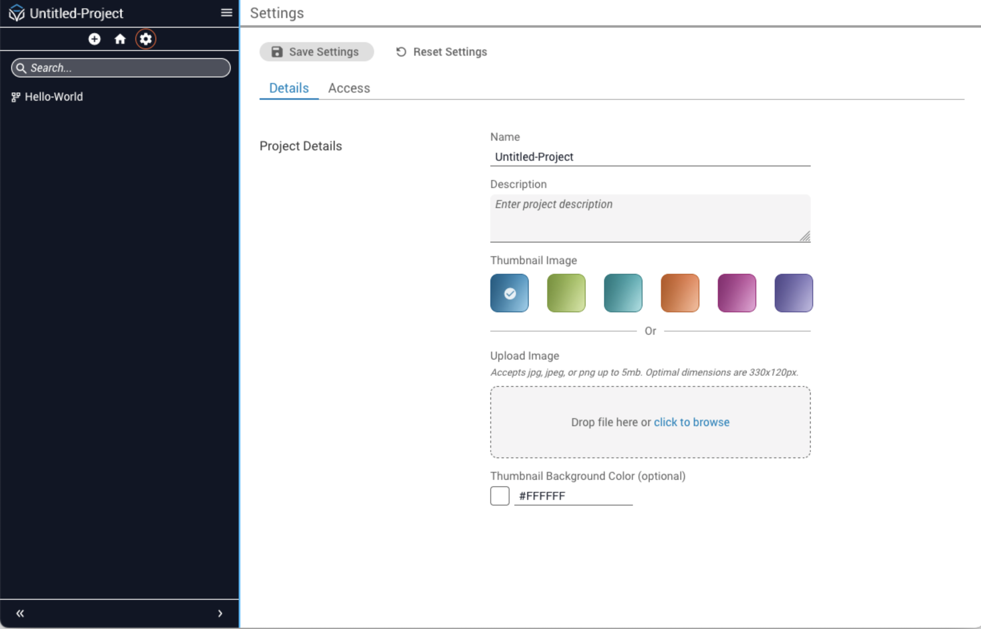The image size is (981, 629).
Task: Expand panel with right chevron arrow
Action: click(220, 613)
